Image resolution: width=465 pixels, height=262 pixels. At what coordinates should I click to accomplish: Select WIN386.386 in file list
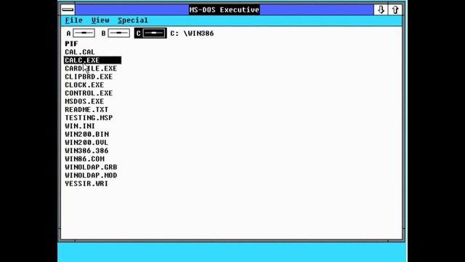click(x=86, y=151)
